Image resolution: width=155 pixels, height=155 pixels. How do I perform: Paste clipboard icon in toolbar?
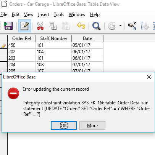[66, 26]
